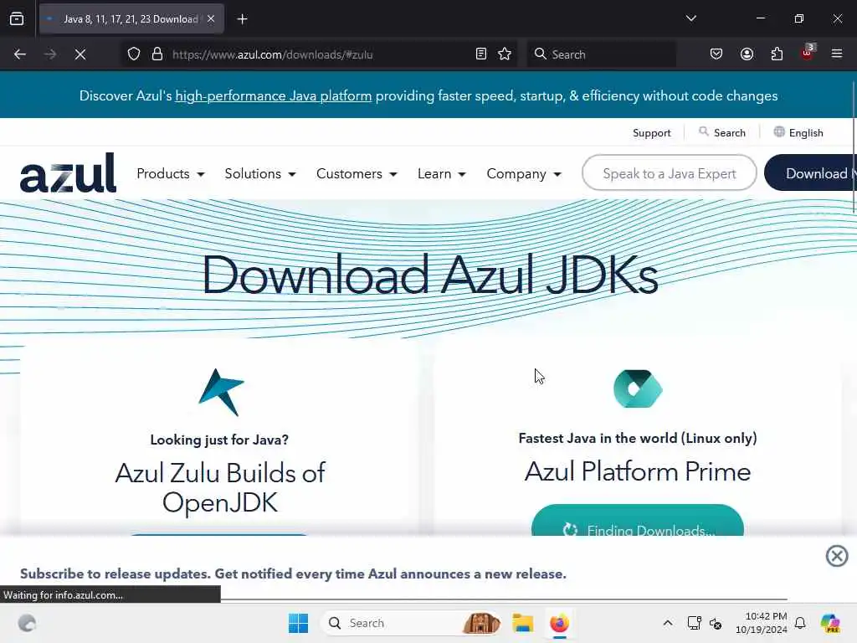Click the Firefox taskbar icon
The image size is (857, 643).
click(559, 623)
